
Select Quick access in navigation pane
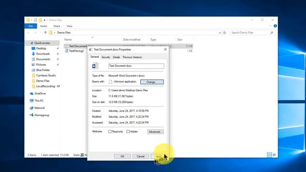[42, 43]
